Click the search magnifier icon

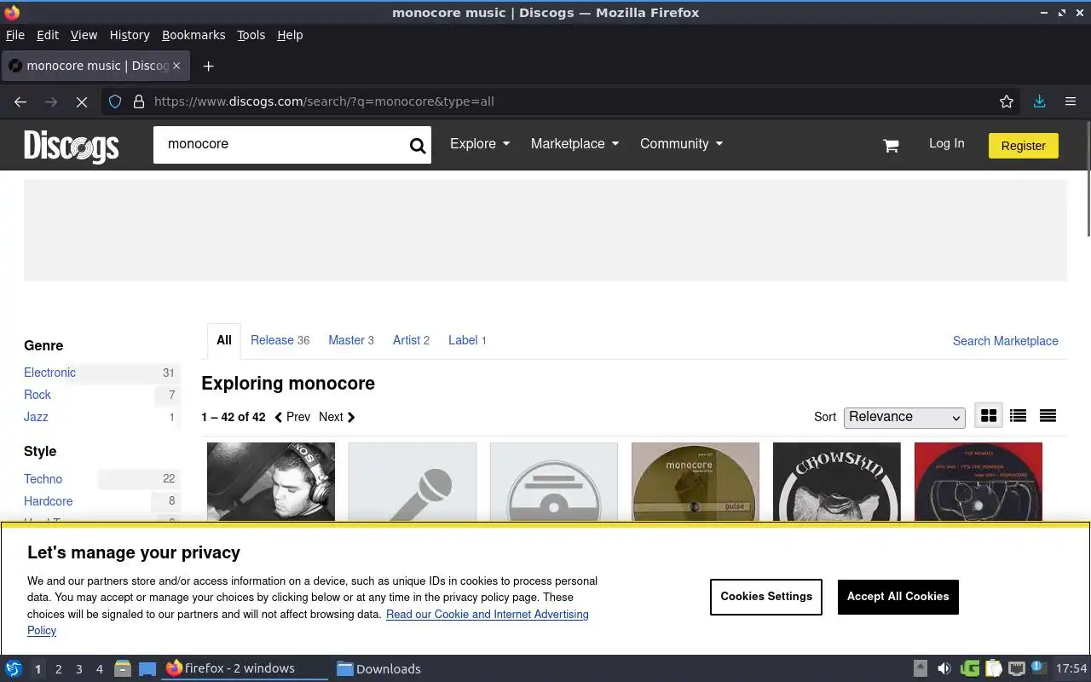(417, 145)
